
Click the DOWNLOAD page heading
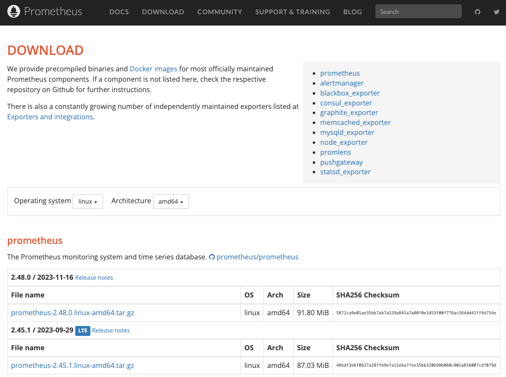pos(45,51)
